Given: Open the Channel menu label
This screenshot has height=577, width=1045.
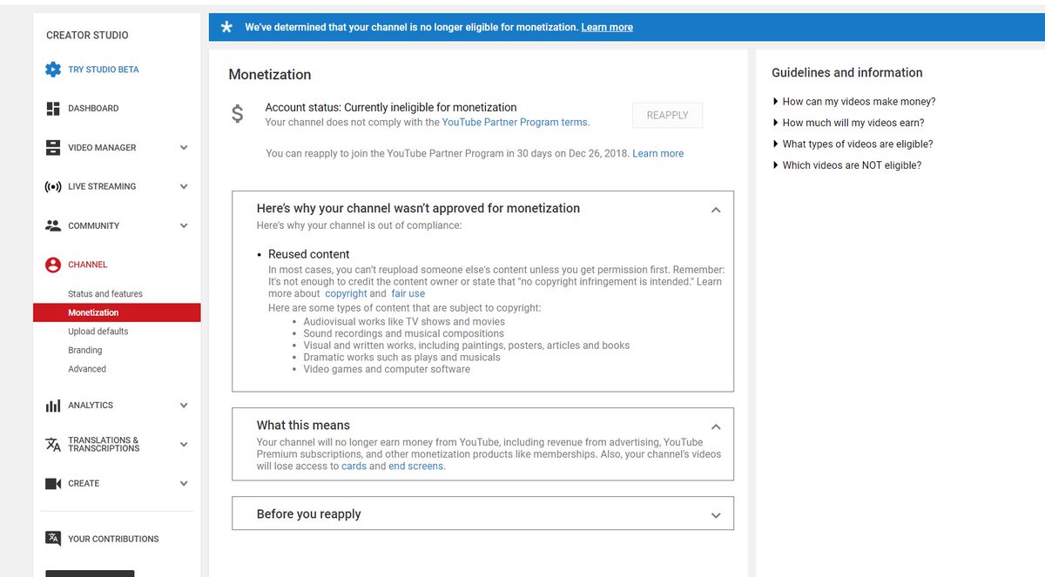Looking at the screenshot, I should pos(88,265).
